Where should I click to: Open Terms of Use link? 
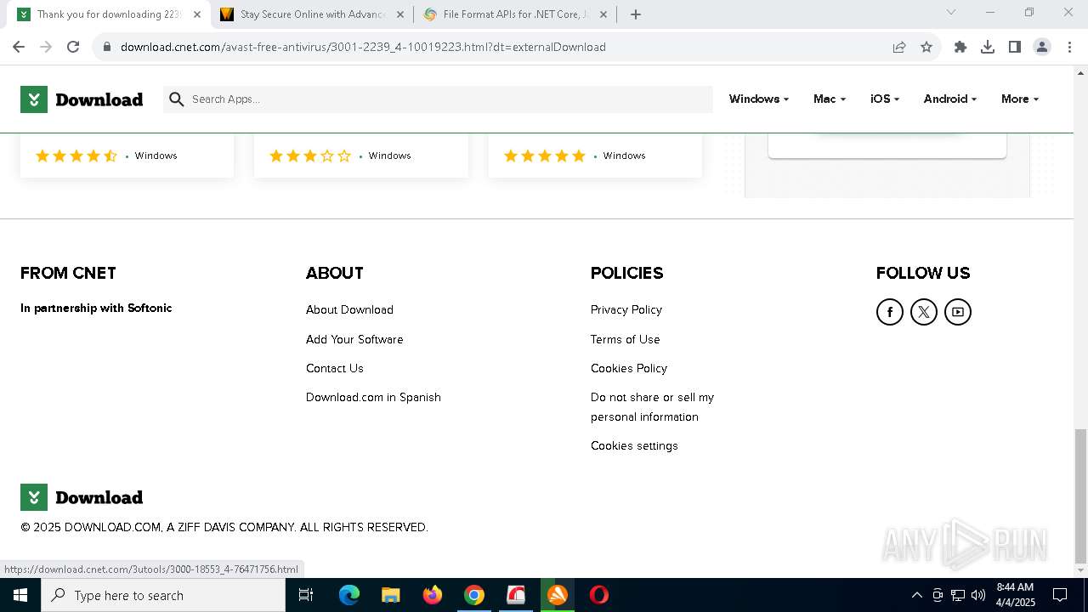coord(626,339)
